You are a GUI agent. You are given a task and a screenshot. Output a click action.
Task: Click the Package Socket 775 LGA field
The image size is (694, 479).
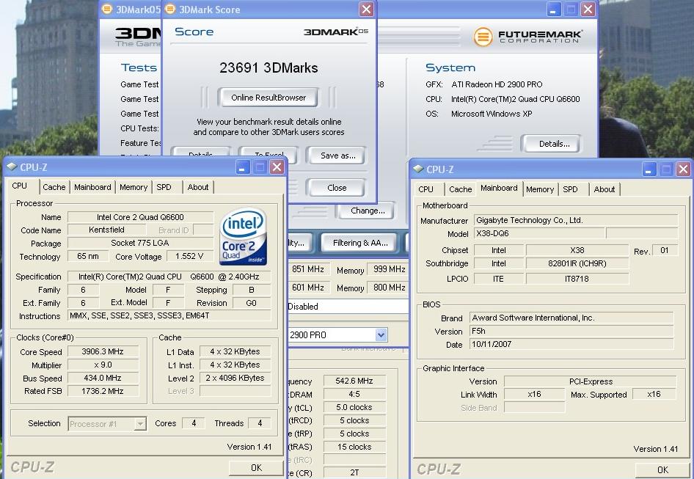tap(140, 243)
